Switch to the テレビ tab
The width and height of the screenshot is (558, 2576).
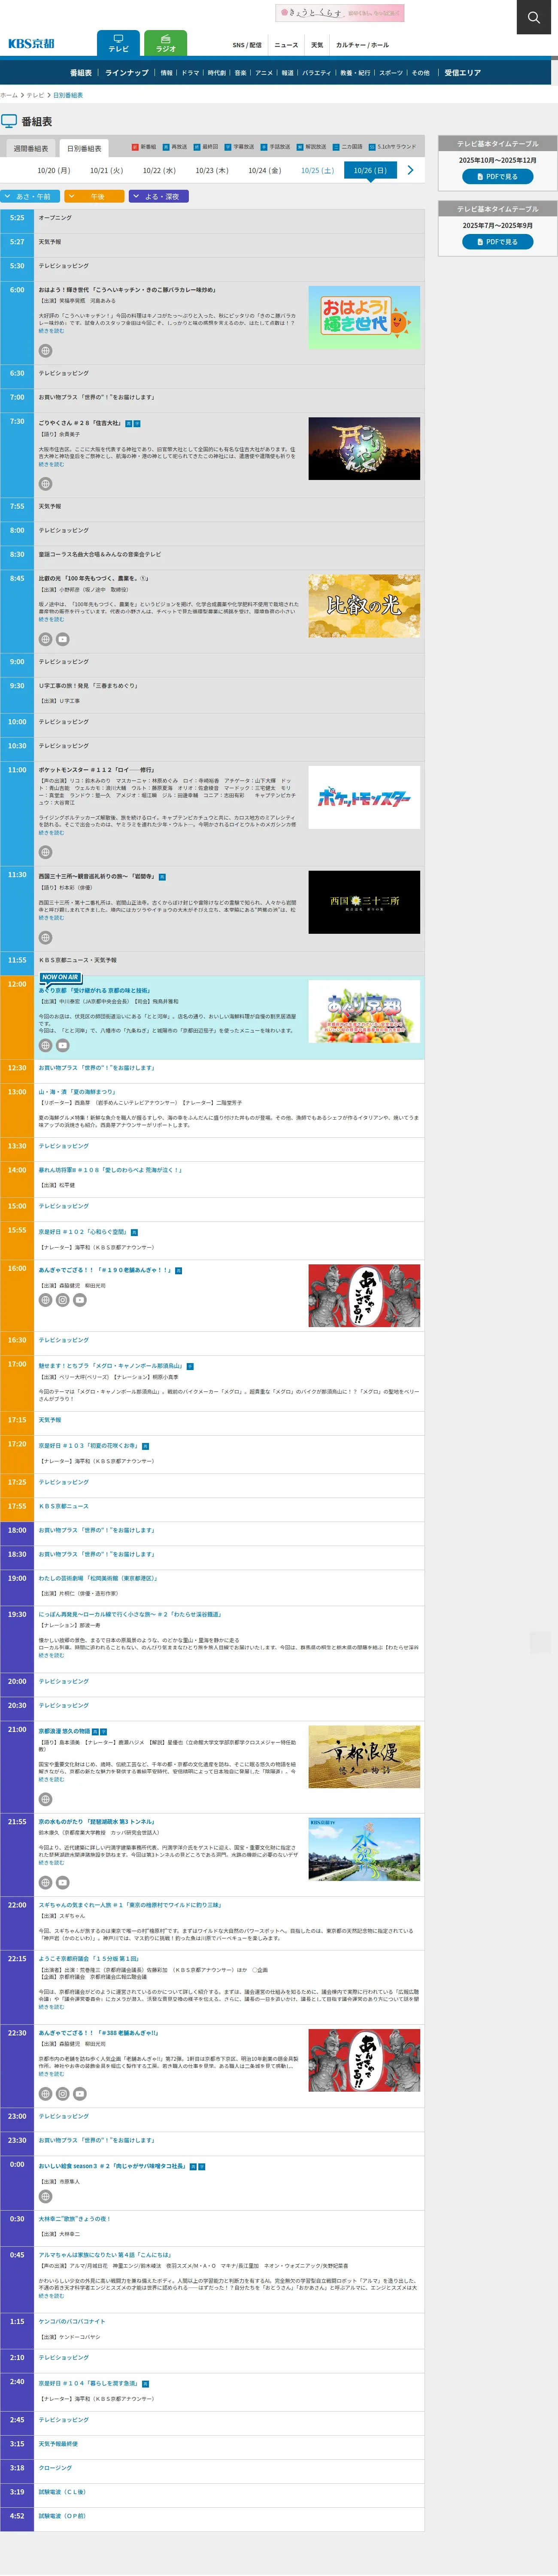tap(118, 43)
